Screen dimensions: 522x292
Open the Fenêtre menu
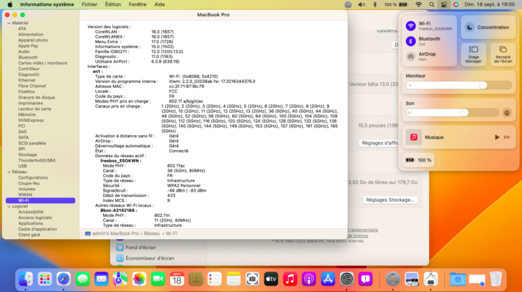click(x=138, y=5)
